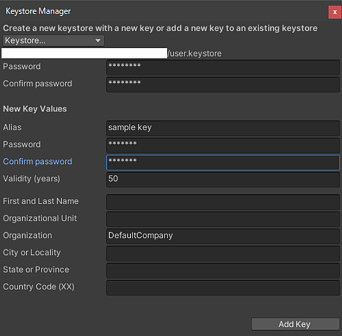Click the blue Confirm password label
This screenshot has width=342, height=336.
(x=37, y=162)
